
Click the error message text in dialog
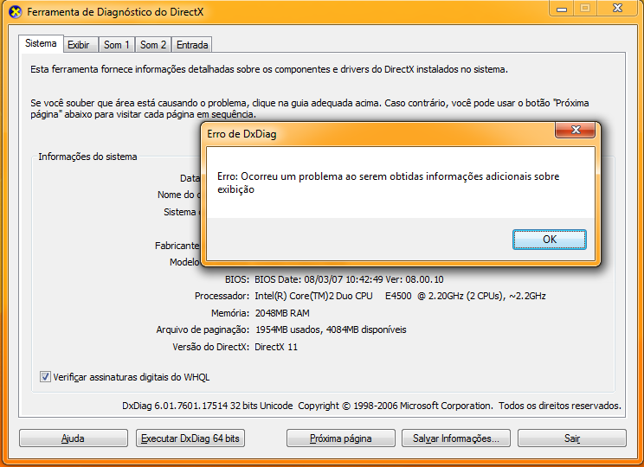388,182
